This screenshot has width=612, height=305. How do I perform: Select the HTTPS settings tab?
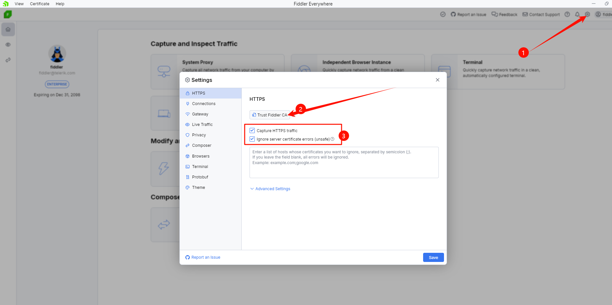pos(210,93)
